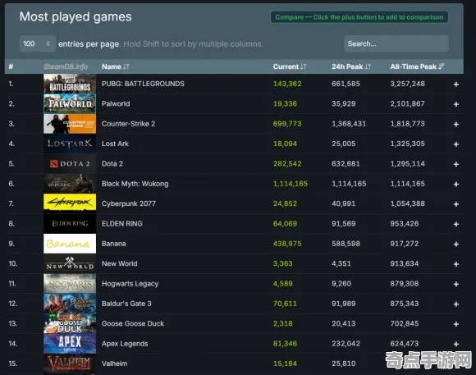Open the entries per page dropdown
Image resolution: width=476 pixels, height=375 pixels.
coord(37,43)
